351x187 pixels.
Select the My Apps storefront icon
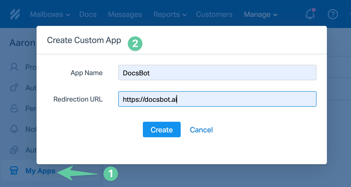click(14, 170)
